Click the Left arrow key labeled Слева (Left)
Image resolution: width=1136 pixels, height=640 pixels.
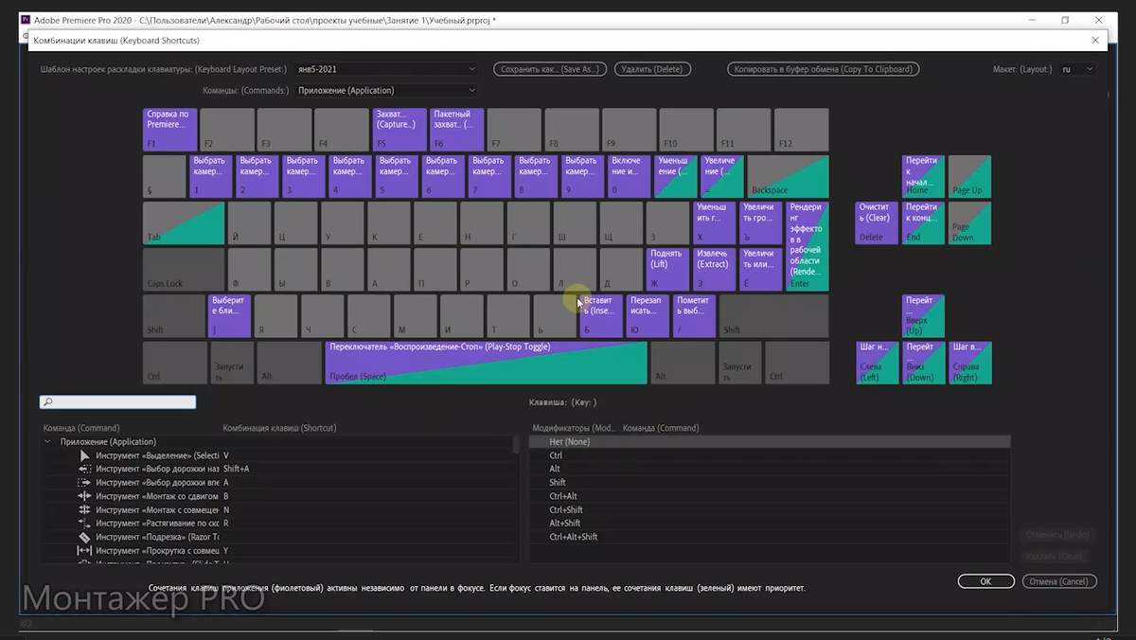[x=877, y=363]
